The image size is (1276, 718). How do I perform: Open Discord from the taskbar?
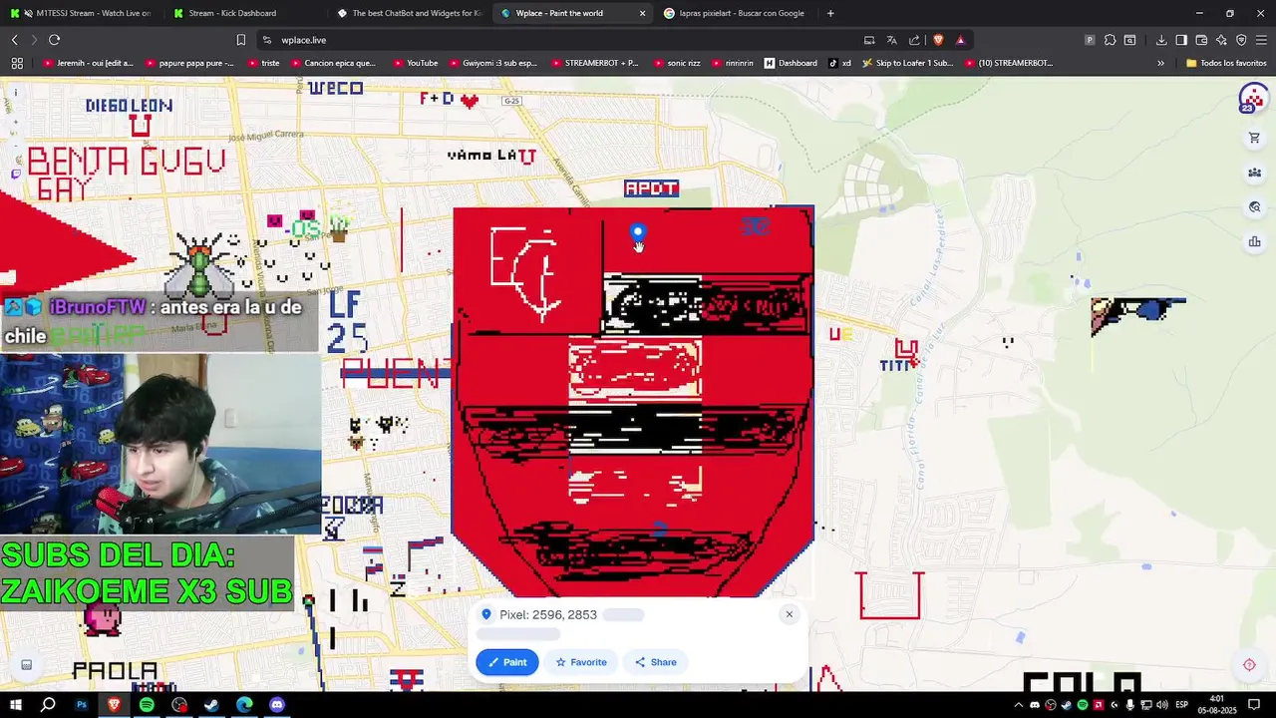click(277, 705)
